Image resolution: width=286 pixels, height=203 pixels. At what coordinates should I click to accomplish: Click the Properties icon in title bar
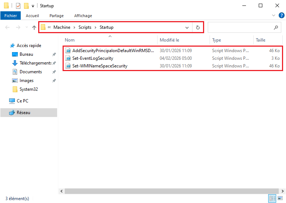point(18,6)
